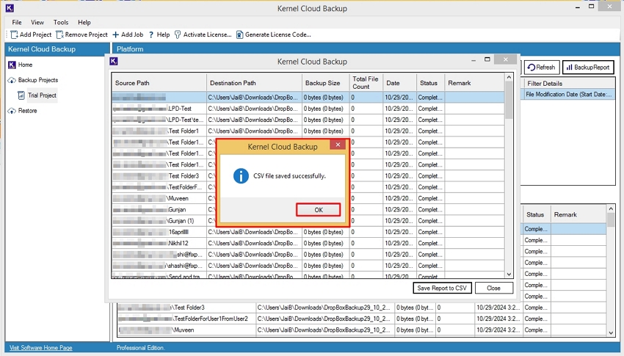Click the Visit Software Home Page link
The height and width of the screenshot is (356, 624).
tap(40, 348)
